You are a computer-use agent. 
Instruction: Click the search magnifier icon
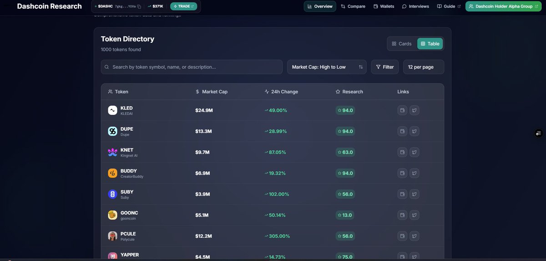pos(106,67)
